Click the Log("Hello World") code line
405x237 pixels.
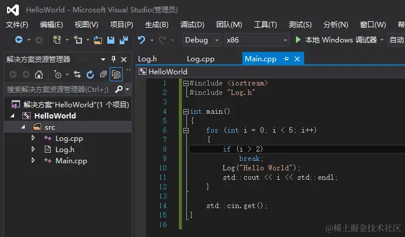261,168
